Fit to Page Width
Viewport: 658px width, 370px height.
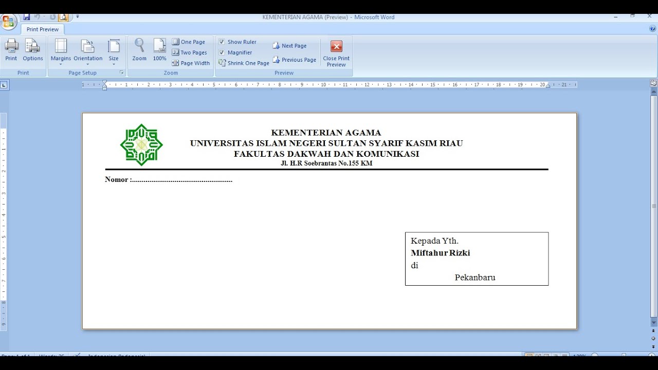tap(191, 63)
